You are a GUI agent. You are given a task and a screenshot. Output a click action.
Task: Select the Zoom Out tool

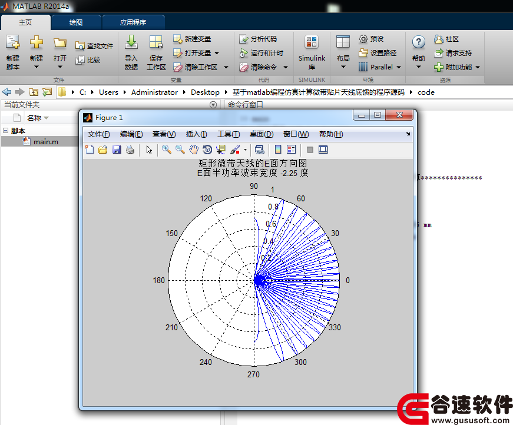(180, 150)
